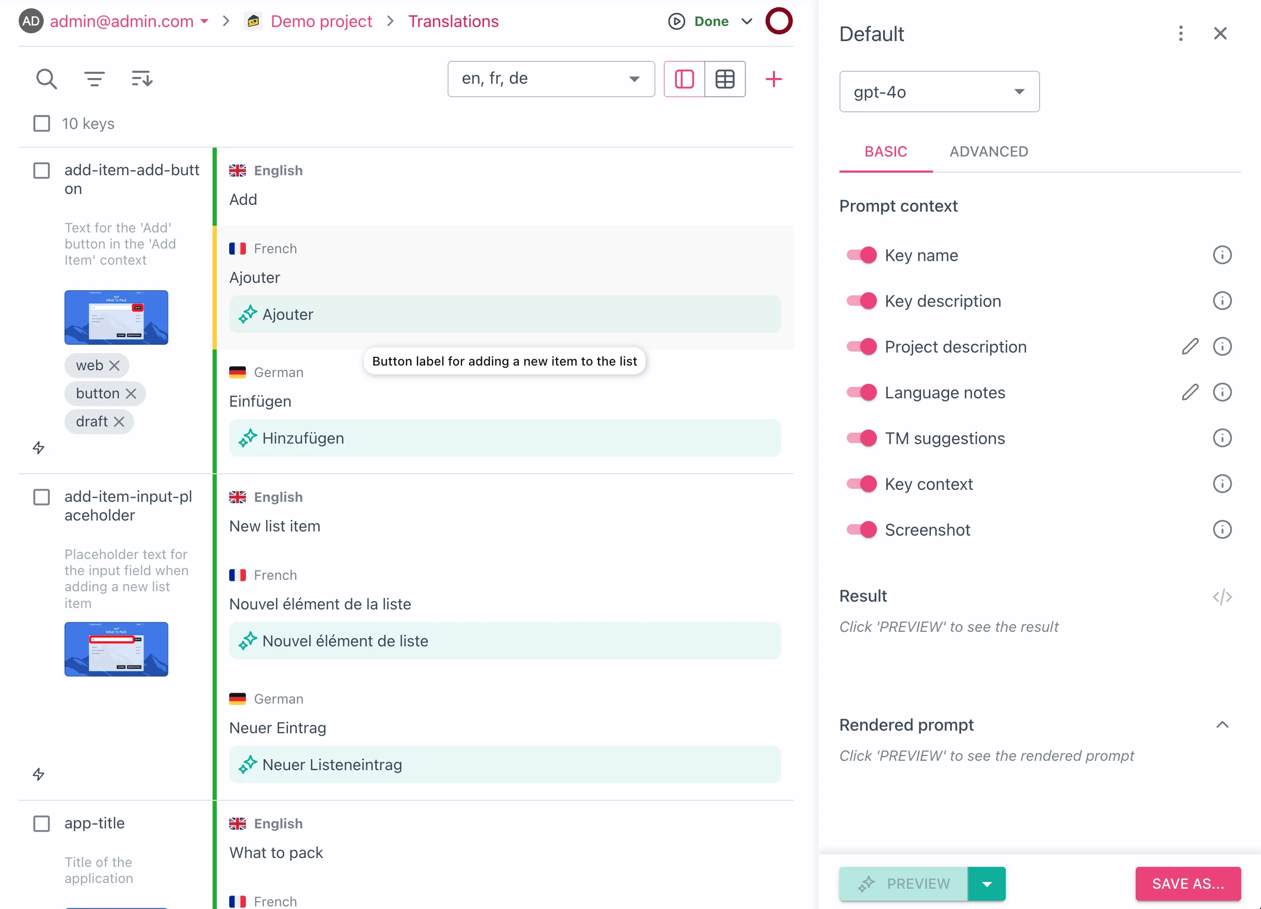Screen dimensions: 1261x909
Task: Click the plus icon to add key
Action: coord(773,79)
